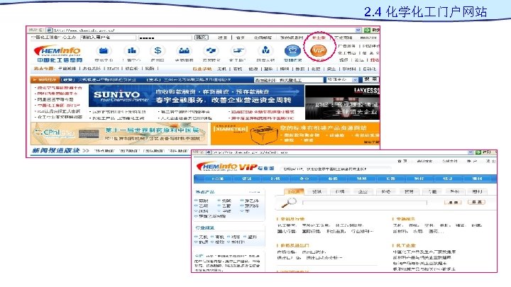Select highlighted orange tab above VIP search box
511x287 pixels.
294,191
